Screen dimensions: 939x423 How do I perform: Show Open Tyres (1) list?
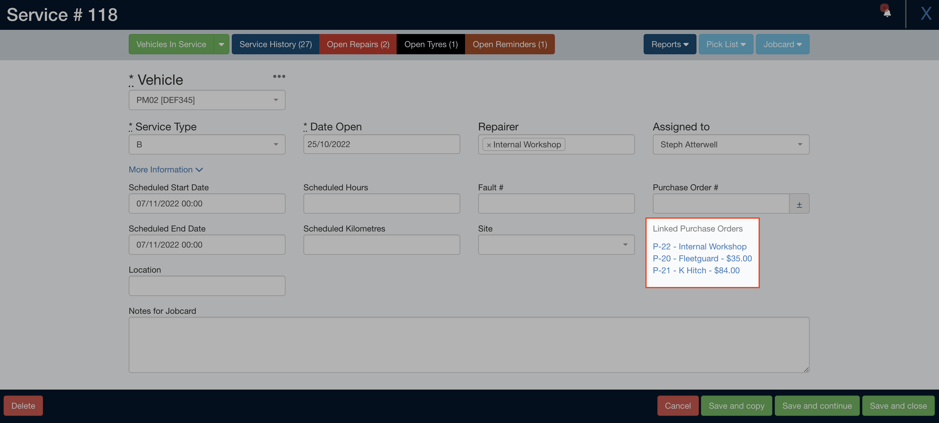coord(430,44)
